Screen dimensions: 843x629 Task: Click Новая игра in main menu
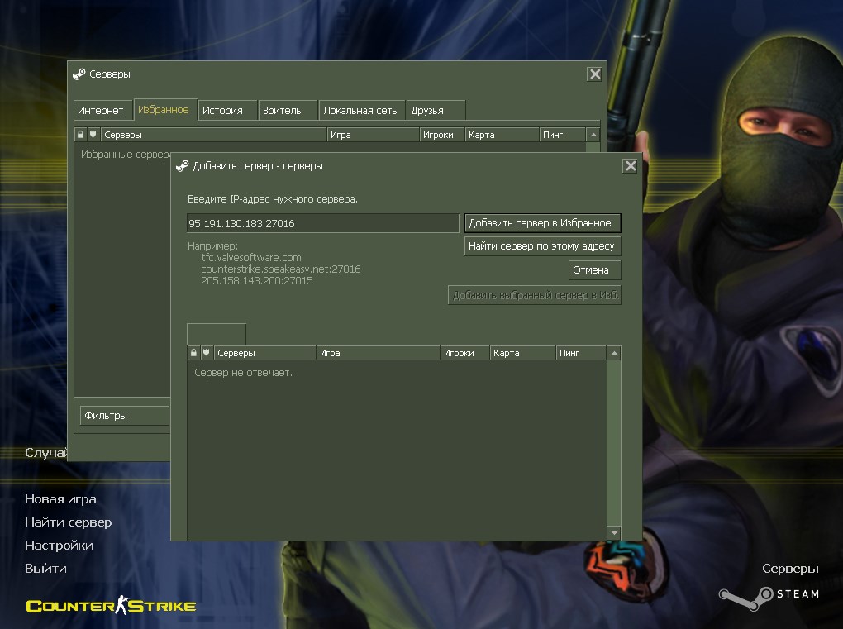[60, 499]
